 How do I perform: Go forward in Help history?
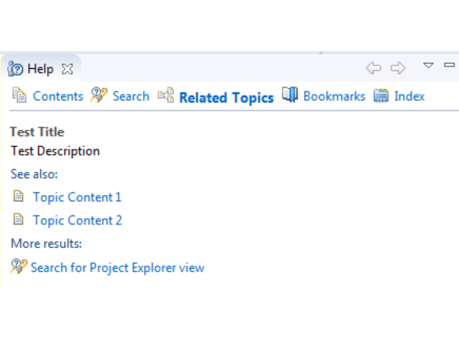(398, 68)
